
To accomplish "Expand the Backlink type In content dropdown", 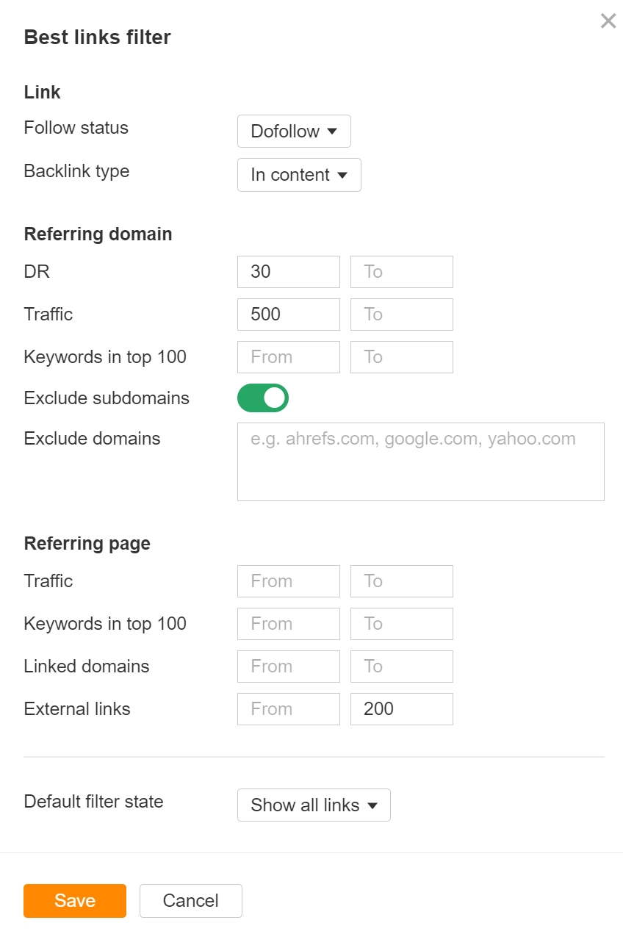I will pos(299,175).
